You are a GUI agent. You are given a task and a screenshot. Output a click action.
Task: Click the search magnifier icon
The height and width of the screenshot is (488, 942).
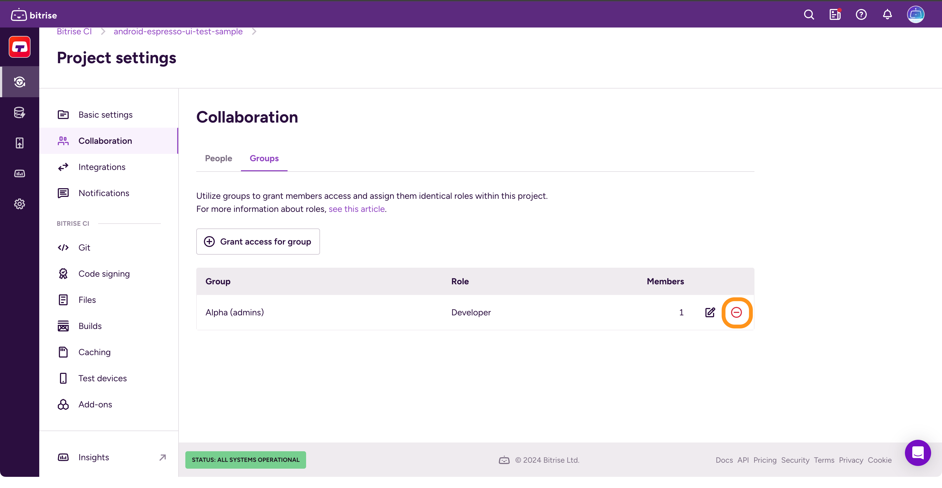click(808, 15)
